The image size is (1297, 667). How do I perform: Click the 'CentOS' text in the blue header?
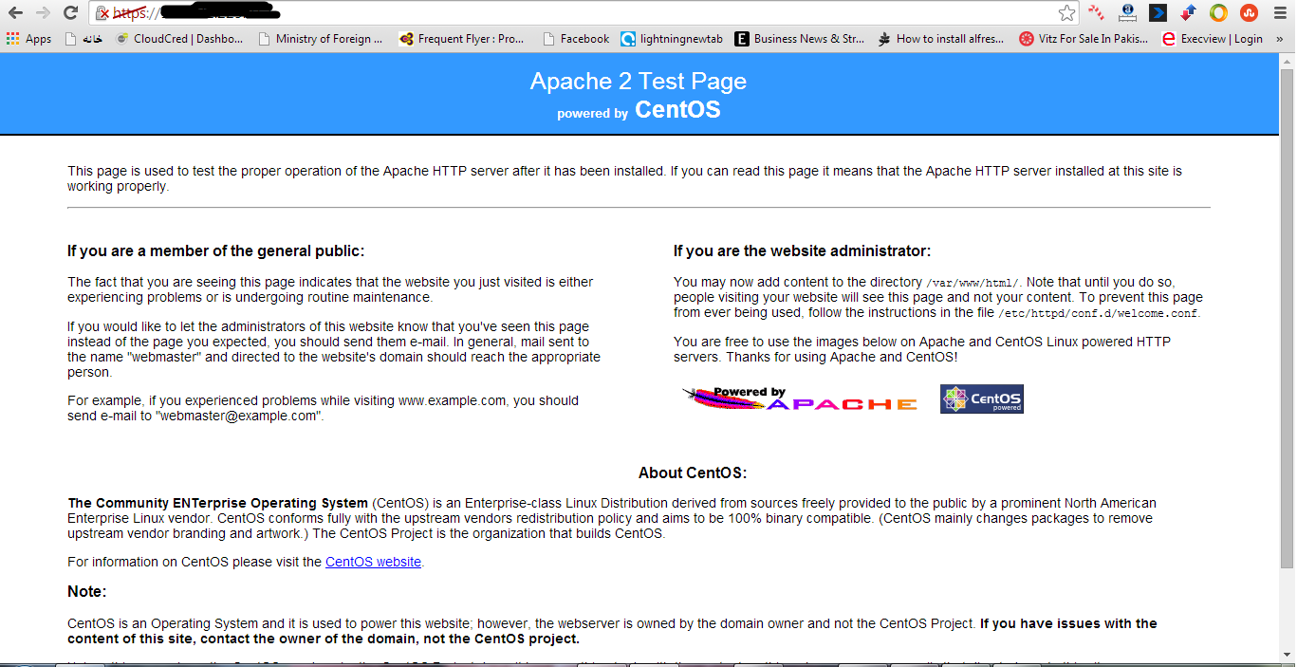click(x=677, y=110)
